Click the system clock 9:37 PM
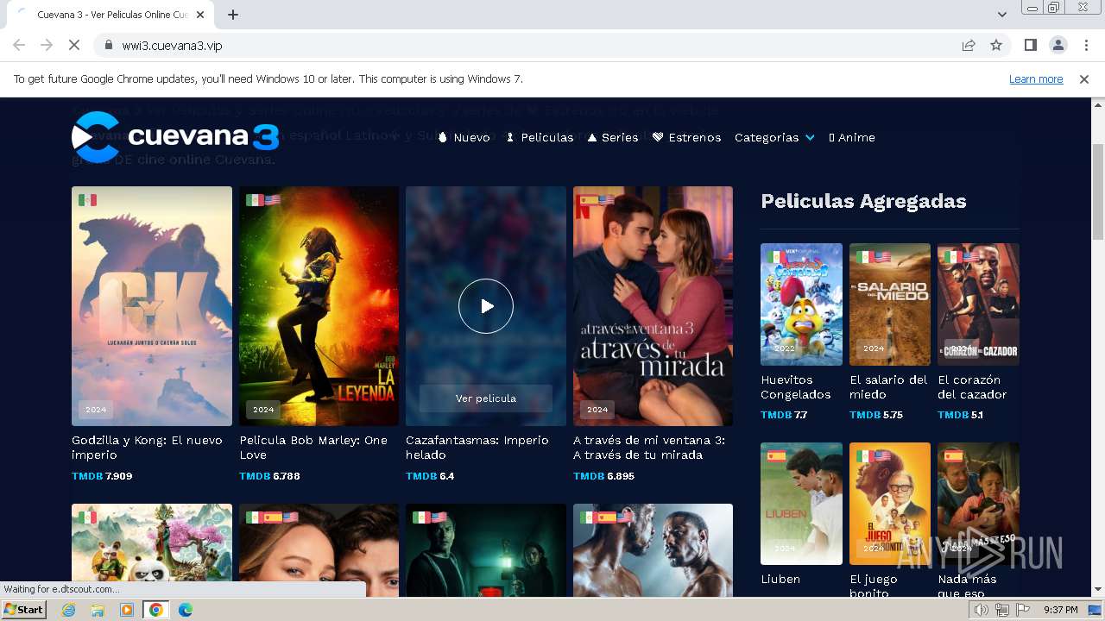 point(1060,610)
